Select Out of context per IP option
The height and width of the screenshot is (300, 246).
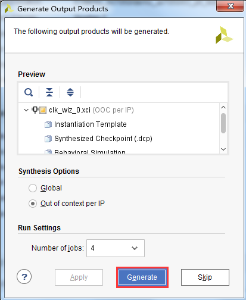pyautogui.click(x=33, y=204)
